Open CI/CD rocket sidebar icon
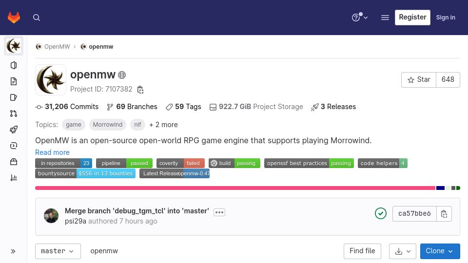The image size is (468, 263). click(14, 130)
